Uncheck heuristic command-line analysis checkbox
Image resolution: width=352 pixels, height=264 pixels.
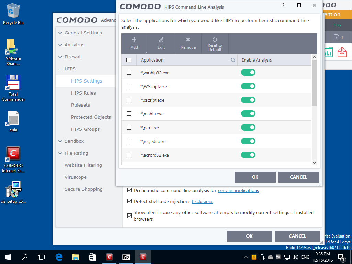tap(129, 190)
